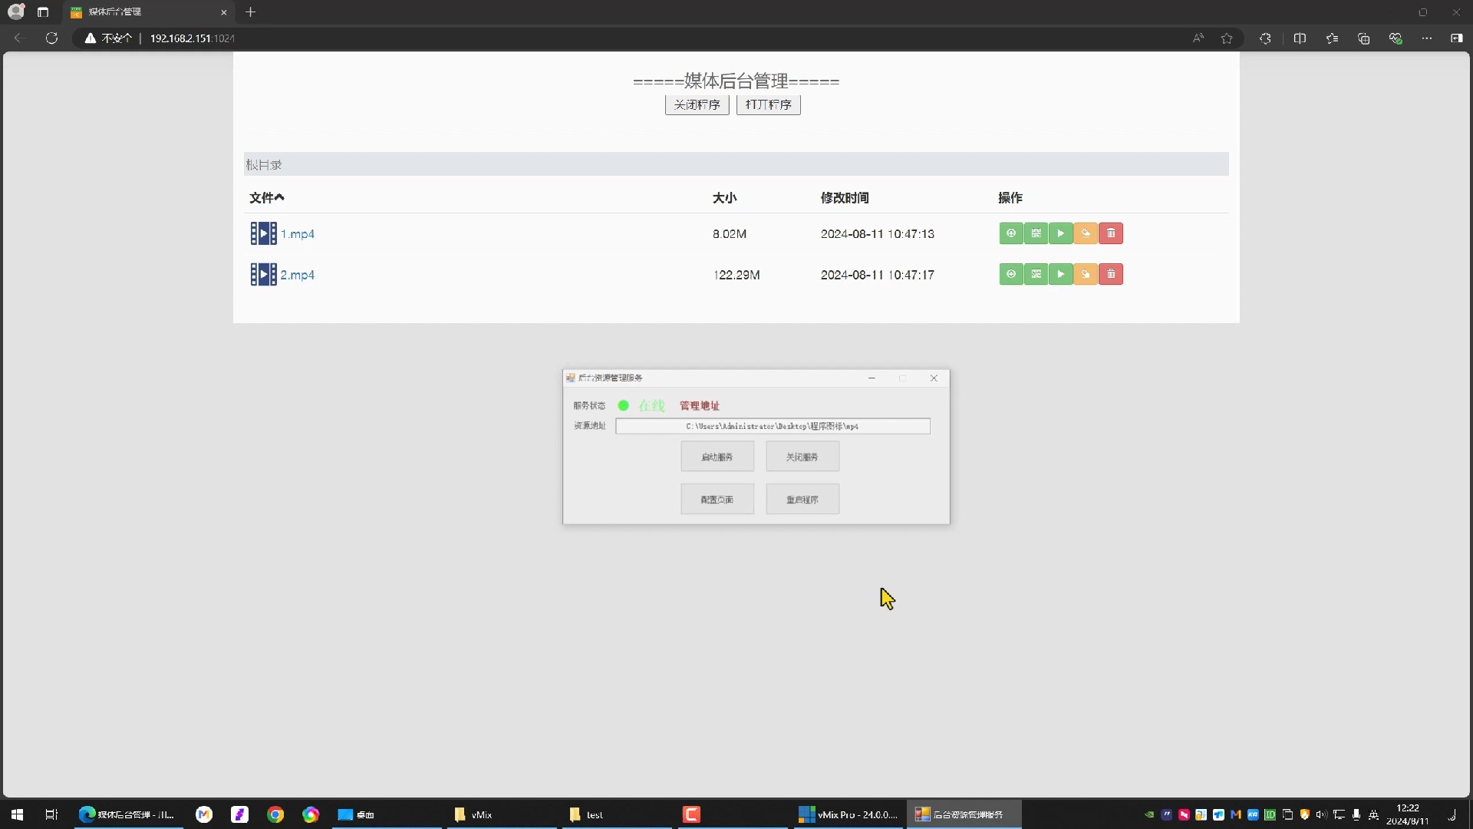Click the 关闭程序 button on the web page

point(697,104)
